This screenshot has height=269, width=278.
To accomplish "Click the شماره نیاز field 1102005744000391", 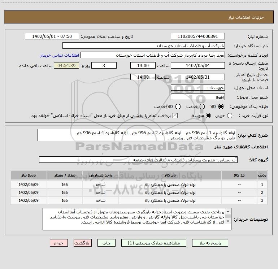I will [x=198, y=36].
